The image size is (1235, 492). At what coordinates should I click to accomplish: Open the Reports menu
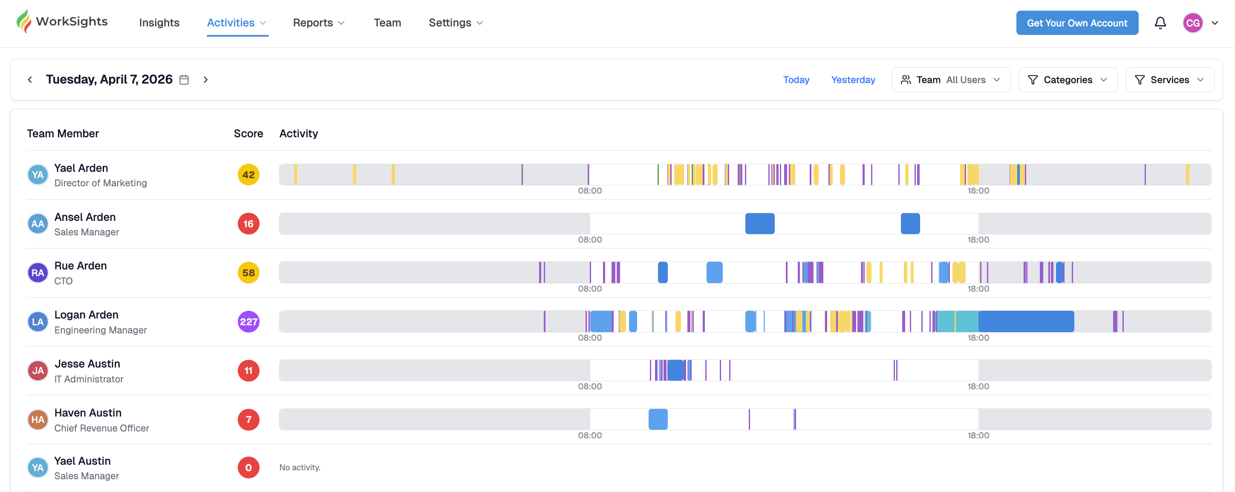click(318, 23)
